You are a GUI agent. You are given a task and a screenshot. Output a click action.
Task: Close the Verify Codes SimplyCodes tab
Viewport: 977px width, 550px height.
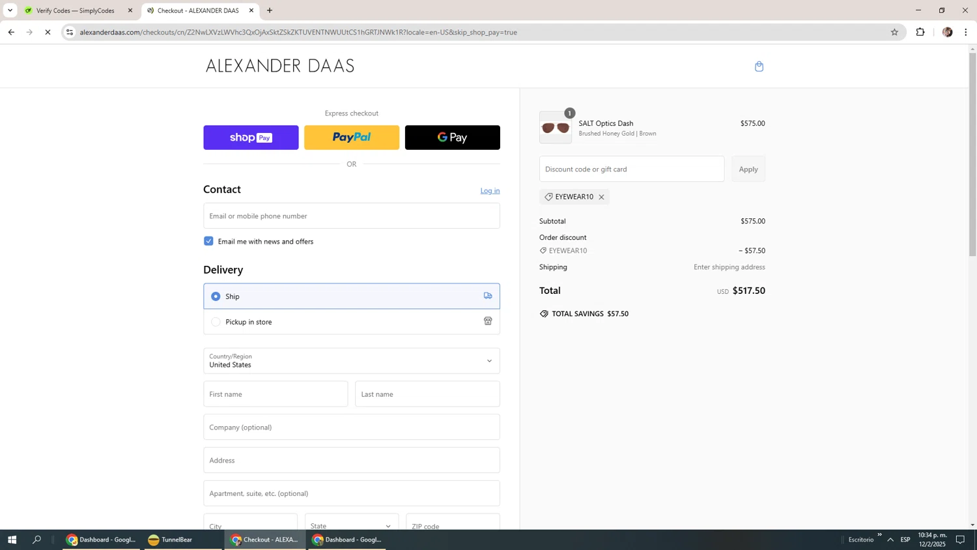[130, 10]
